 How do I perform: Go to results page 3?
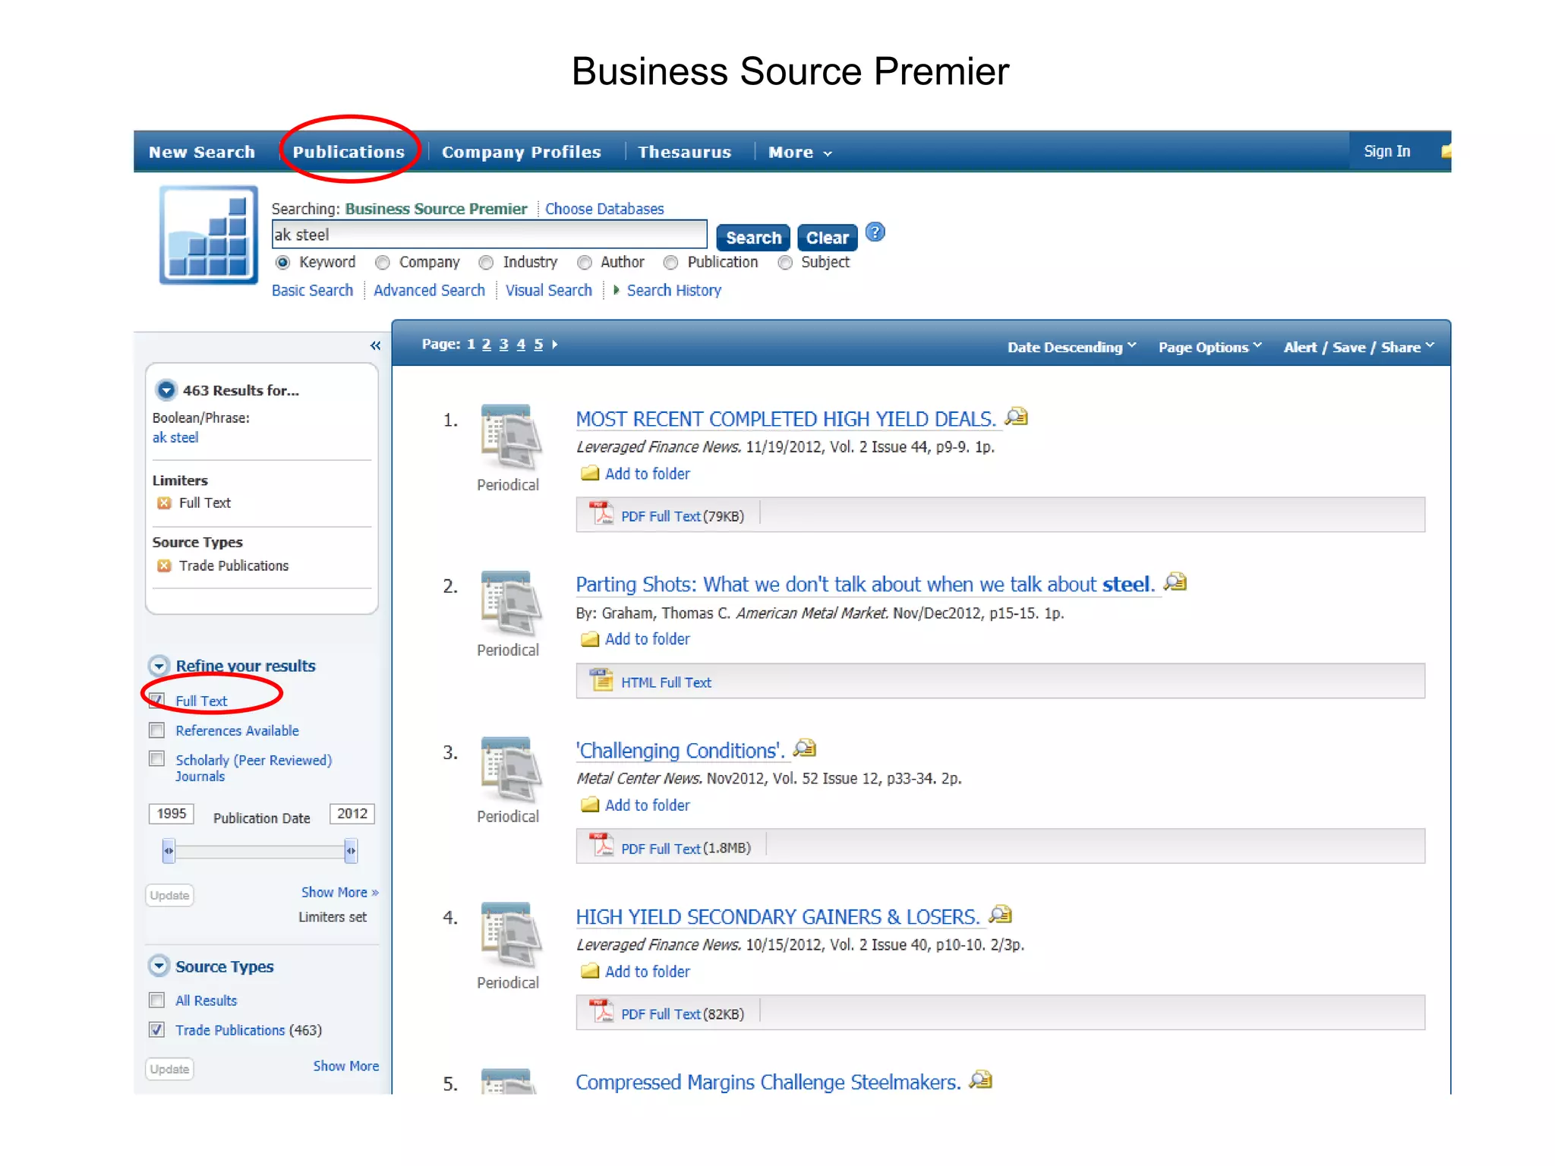coord(503,345)
